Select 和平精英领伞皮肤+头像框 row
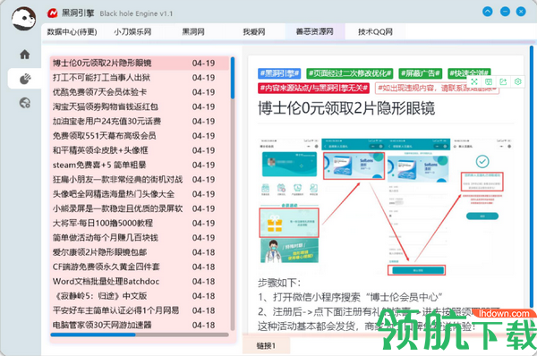This screenshot has height=356, width=537. (x=140, y=150)
